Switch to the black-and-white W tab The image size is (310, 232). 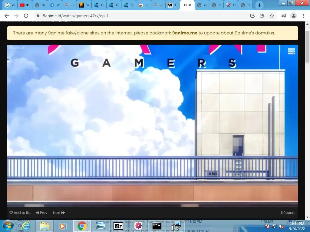pos(173,5)
